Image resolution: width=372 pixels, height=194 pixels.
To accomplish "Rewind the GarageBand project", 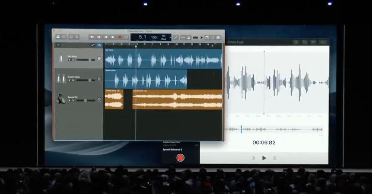I will pyautogui.click(x=92, y=37).
